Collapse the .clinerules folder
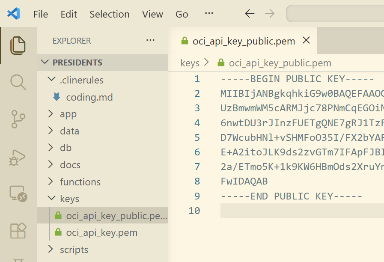The height and width of the screenshot is (262, 384). click(x=51, y=80)
